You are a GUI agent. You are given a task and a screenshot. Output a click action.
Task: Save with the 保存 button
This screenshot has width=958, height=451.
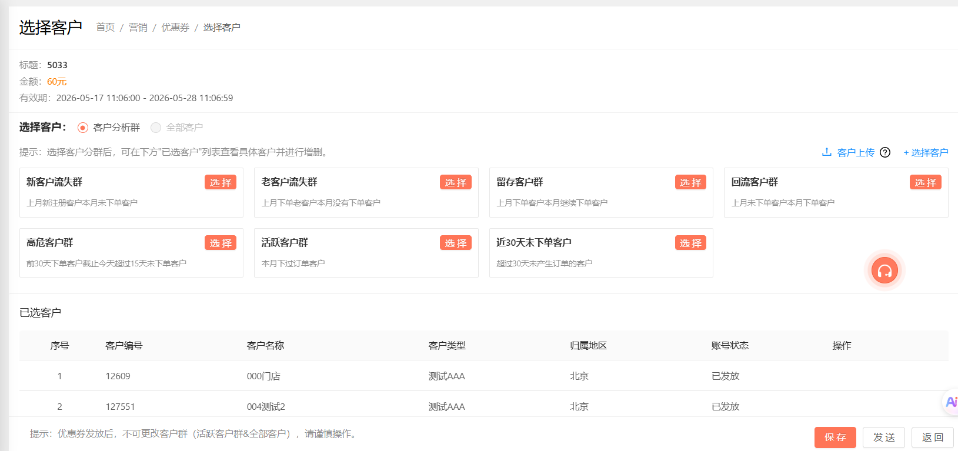tap(835, 437)
